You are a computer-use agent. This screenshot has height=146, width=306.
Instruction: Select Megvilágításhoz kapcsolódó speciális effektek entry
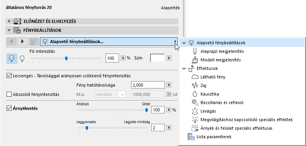[247, 120]
